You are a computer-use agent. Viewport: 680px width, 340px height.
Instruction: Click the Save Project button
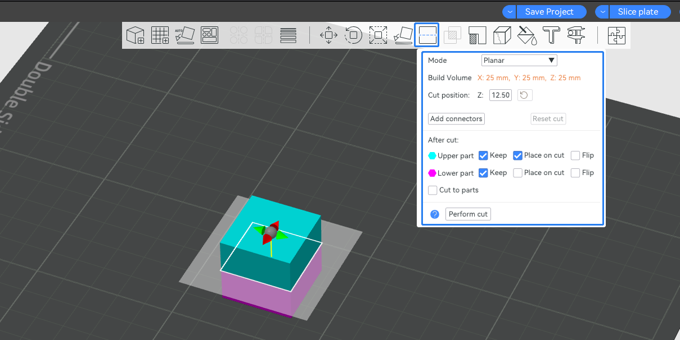click(x=551, y=12)
